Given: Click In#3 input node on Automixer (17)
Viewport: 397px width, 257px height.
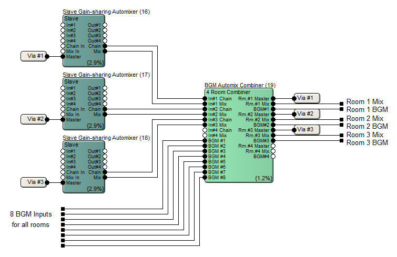Looking at the screenshot, I should pos(63,99).
